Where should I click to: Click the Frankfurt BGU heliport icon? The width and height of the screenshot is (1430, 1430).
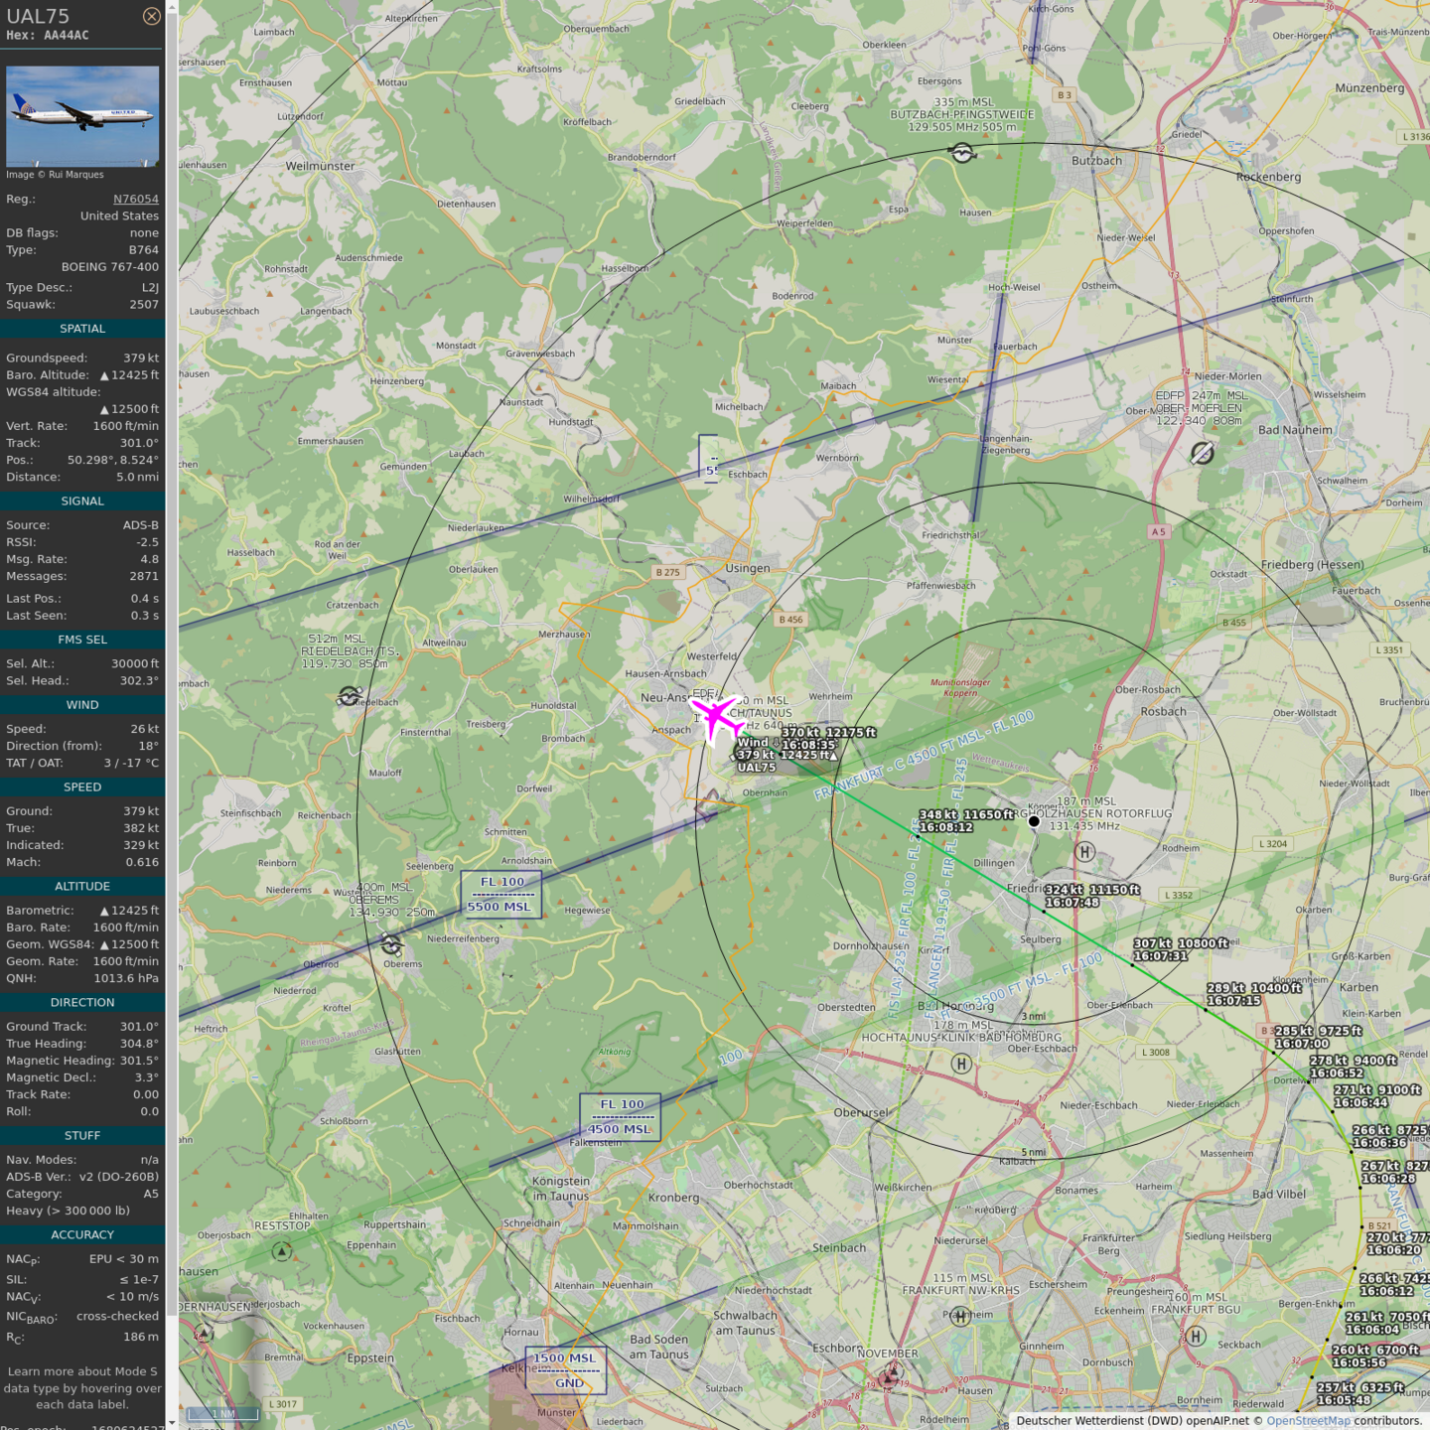(x=1197, y=1336)
